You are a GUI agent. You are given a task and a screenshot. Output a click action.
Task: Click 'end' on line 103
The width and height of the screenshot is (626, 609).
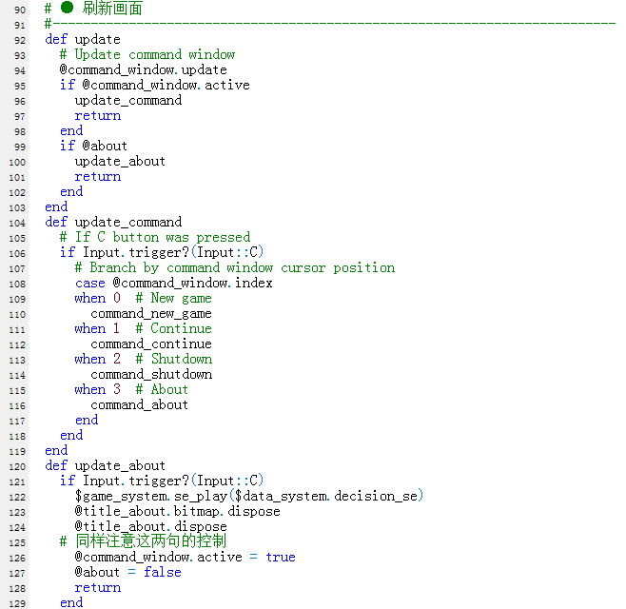[x=56, y=206]
